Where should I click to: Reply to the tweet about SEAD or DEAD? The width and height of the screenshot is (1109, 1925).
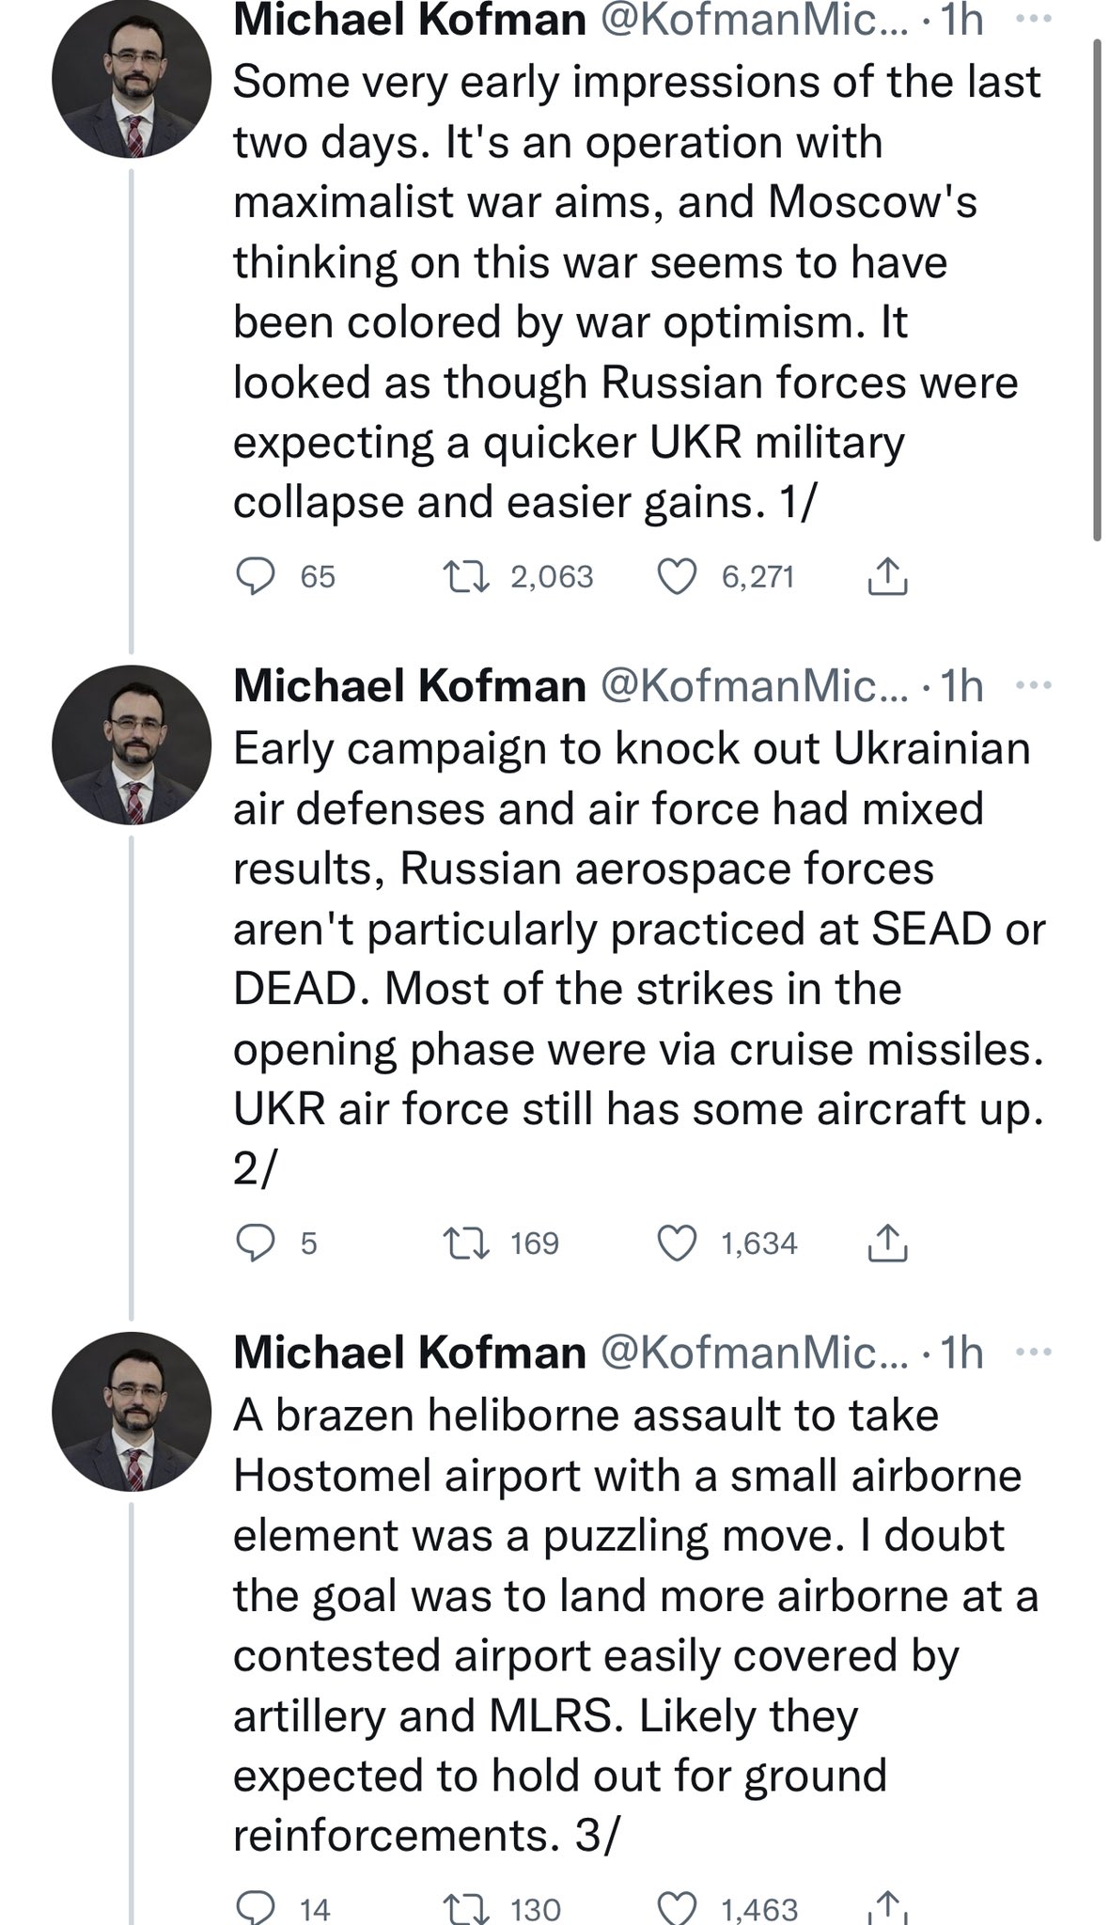point(255,1244)
